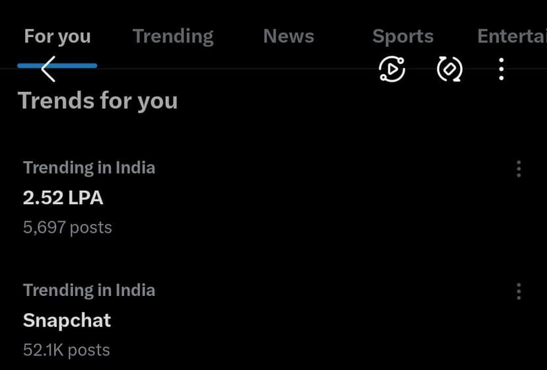Open the top vertical three-dot menu
Viewport: 547px width, 370px height.
point(501,69)
